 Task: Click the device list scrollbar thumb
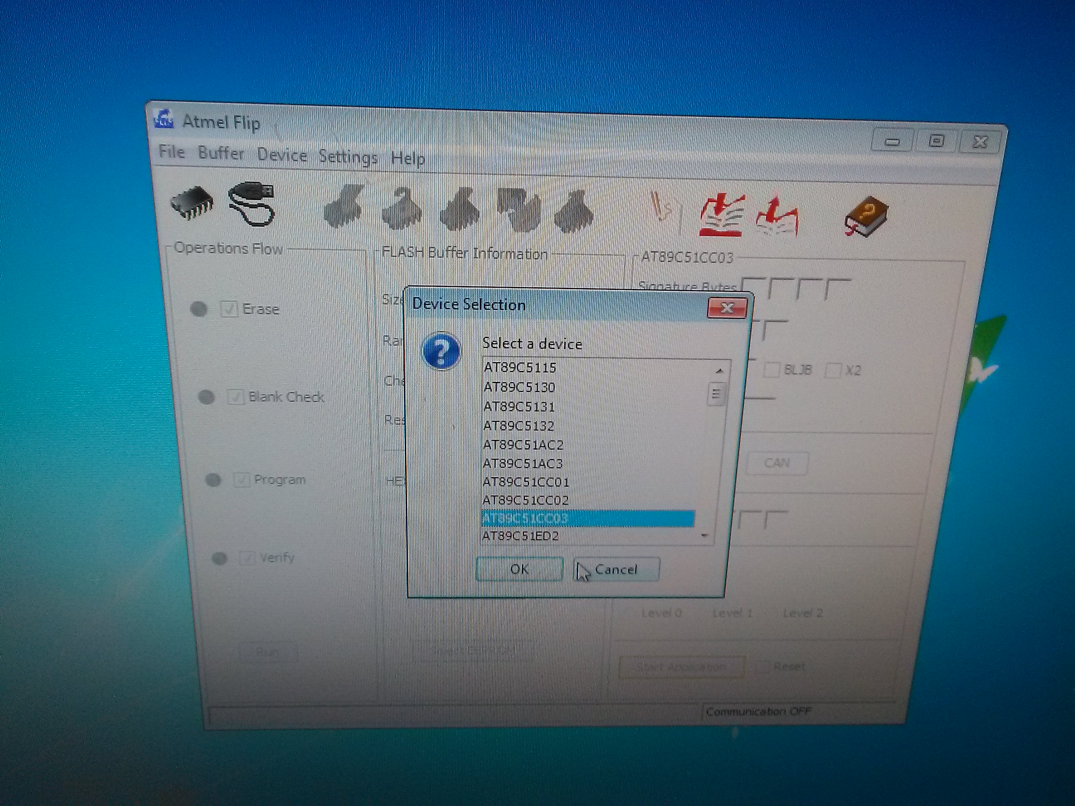click(x=716, y=393)
